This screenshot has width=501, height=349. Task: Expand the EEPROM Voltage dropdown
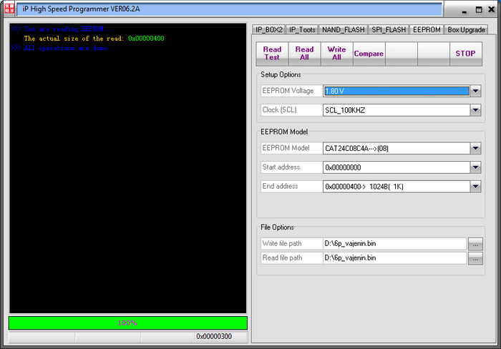point(475,91)
